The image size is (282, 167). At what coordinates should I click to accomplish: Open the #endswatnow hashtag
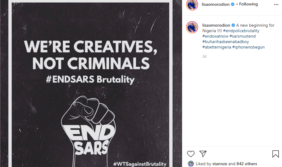coord(215,36)
